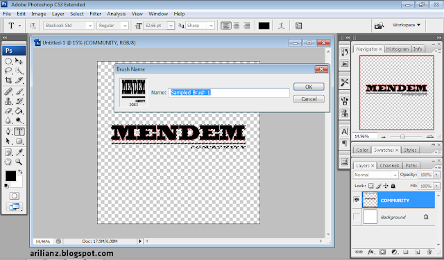Open the Layer menu
The height and width of the screenshot is (260, 444).
58,14
